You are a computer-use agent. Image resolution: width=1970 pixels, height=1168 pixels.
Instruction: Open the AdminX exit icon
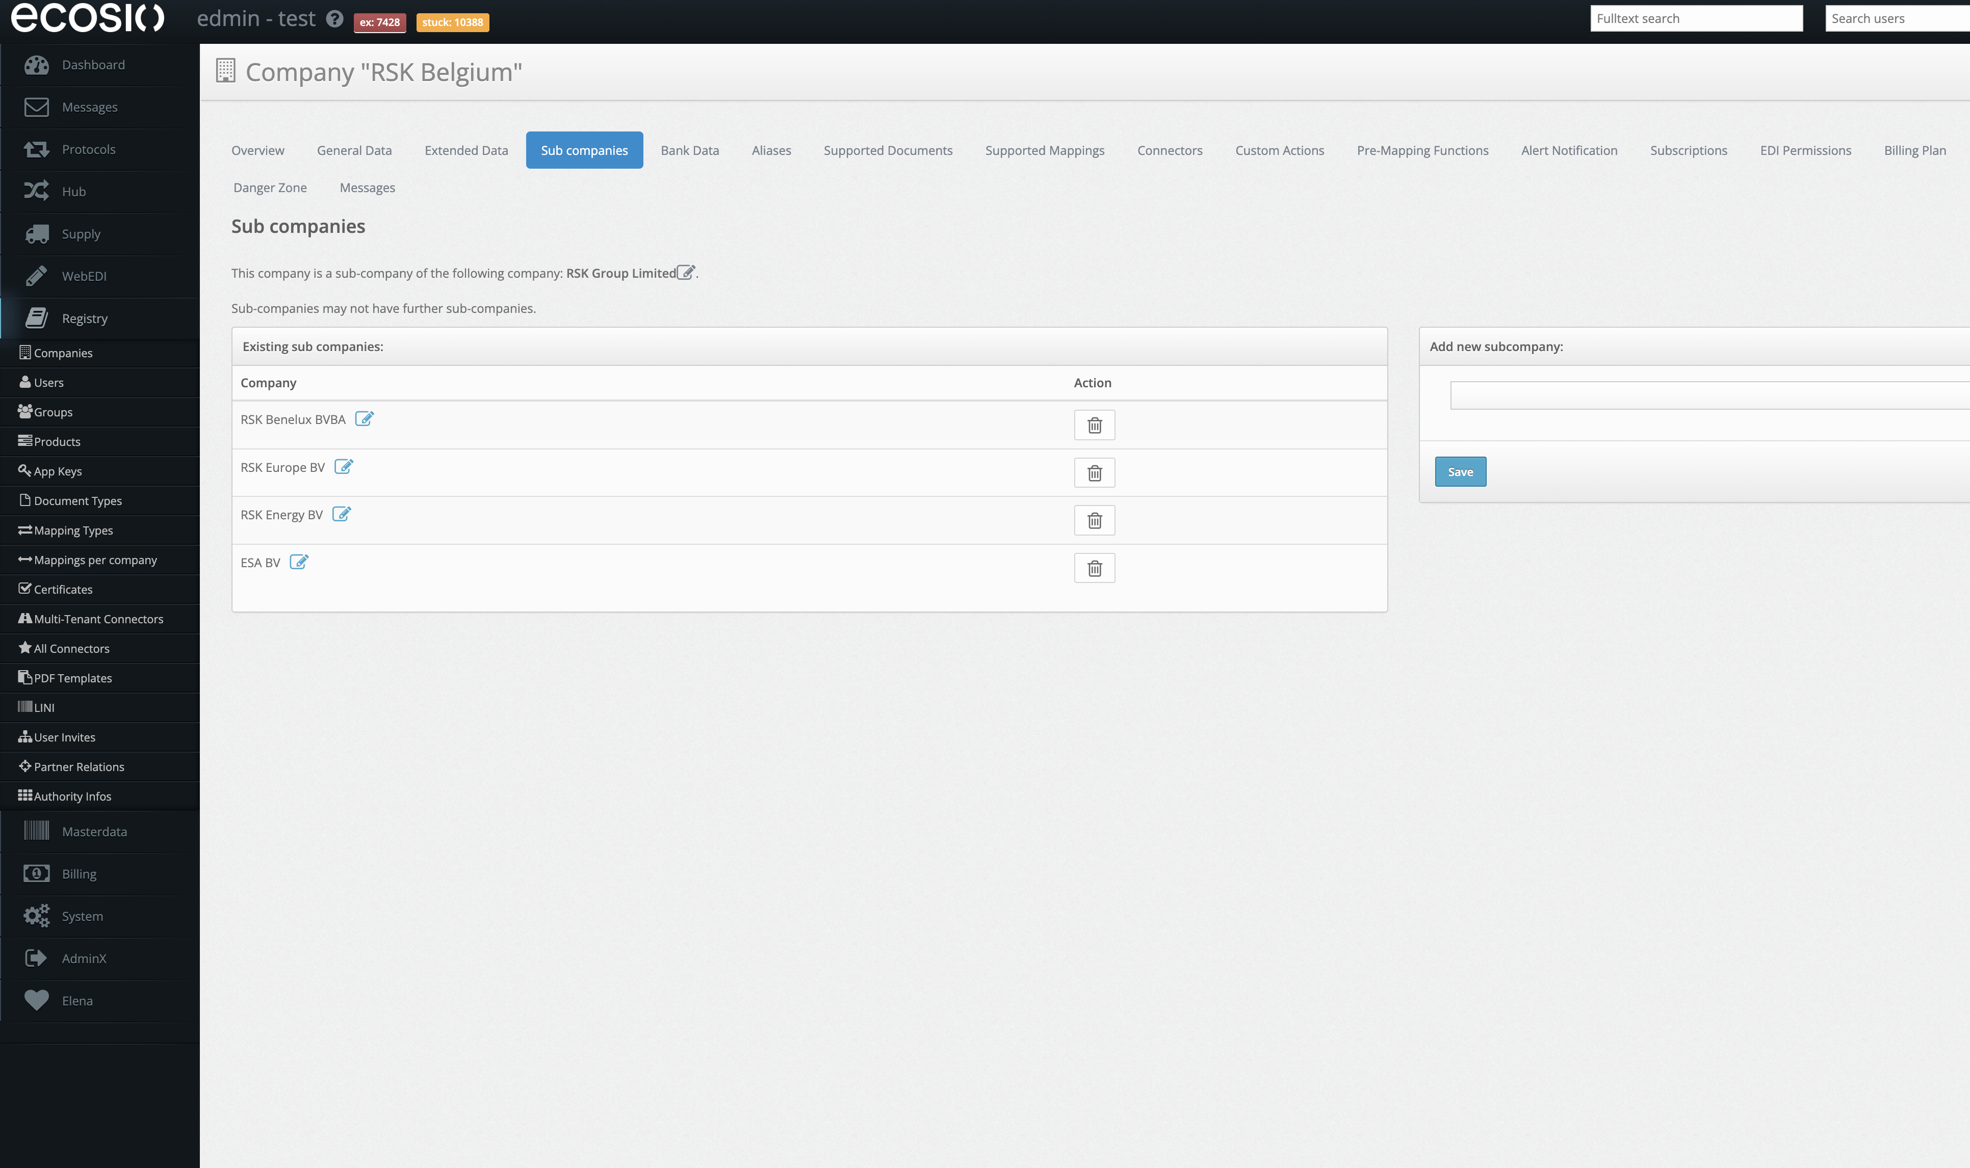tap(36, 958)
